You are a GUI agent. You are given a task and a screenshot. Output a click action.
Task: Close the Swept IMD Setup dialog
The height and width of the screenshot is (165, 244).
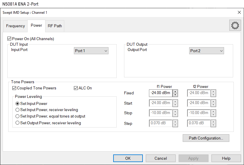239,12
